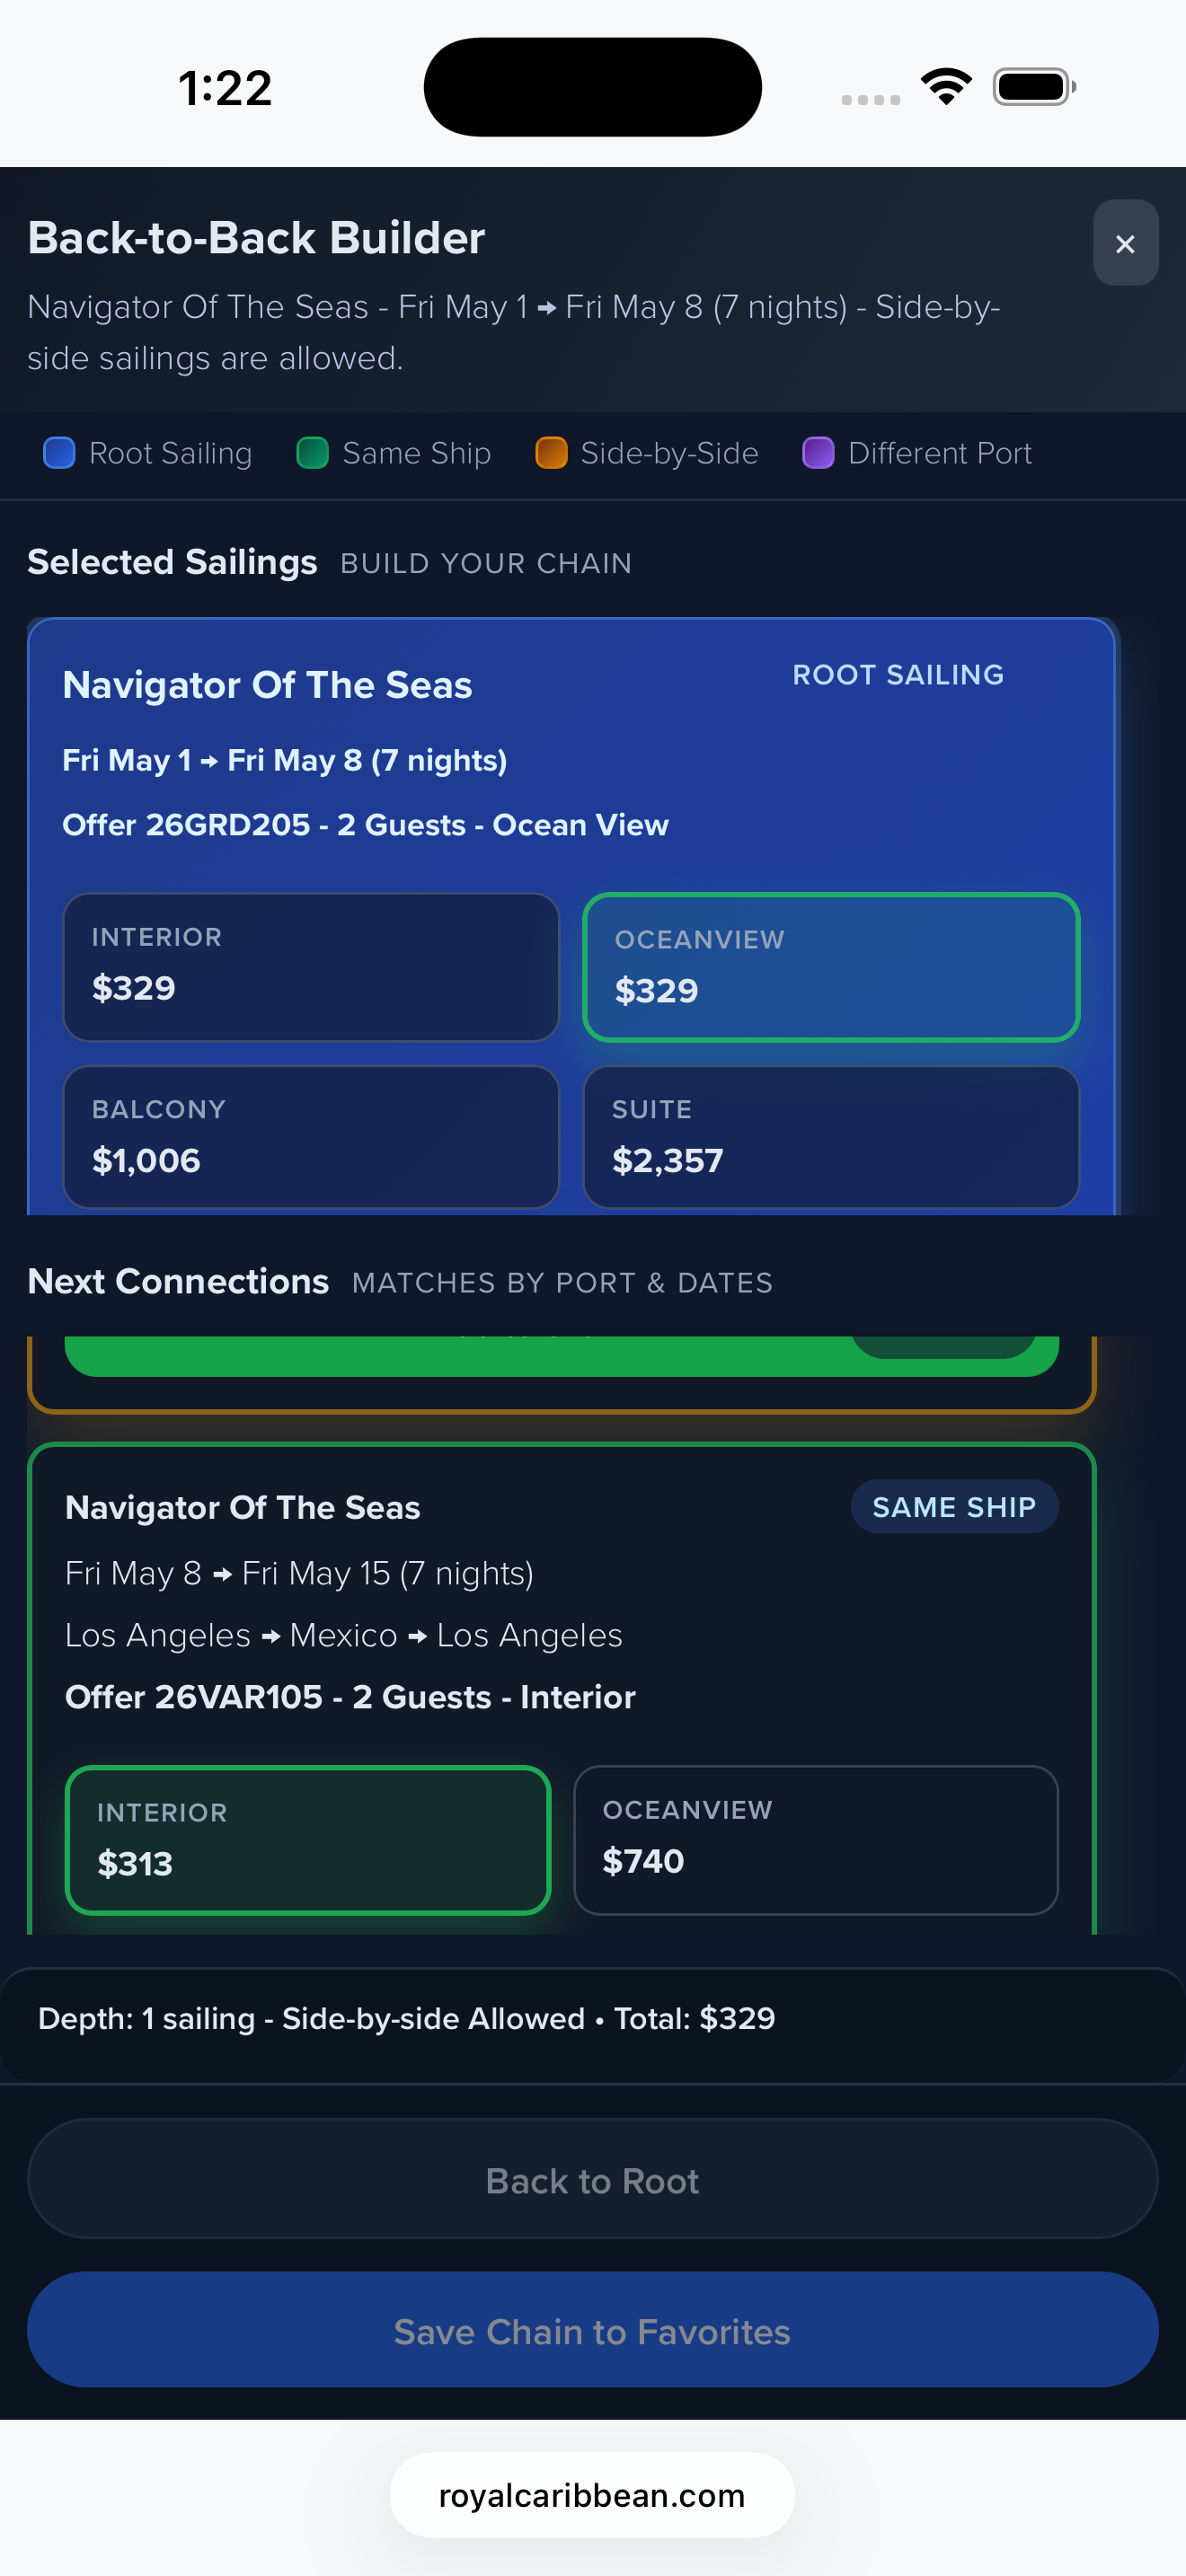The height and width of the screenshot is (2576, 1186).
Task: Choose root sailing Suite $2,357 option
Action: pos(831,1137)
